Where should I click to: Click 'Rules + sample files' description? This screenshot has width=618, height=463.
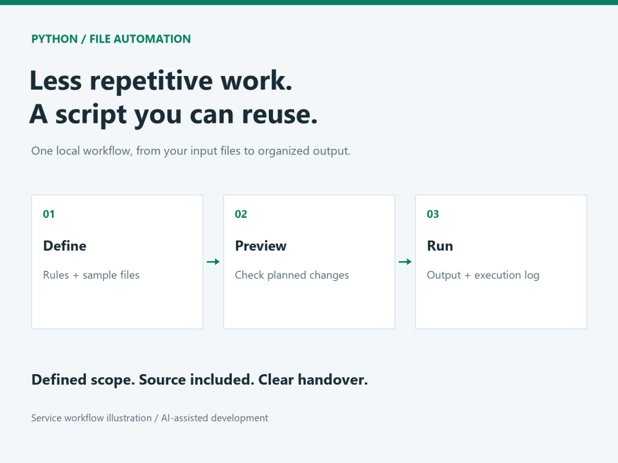(x=91, y=275)
